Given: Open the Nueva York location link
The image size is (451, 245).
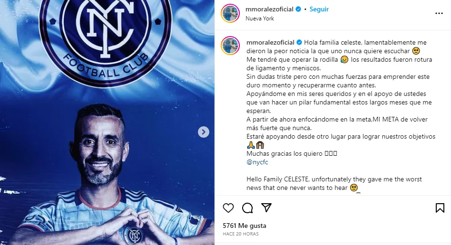Looking at the screenshot, I should [x=260, y=19].
